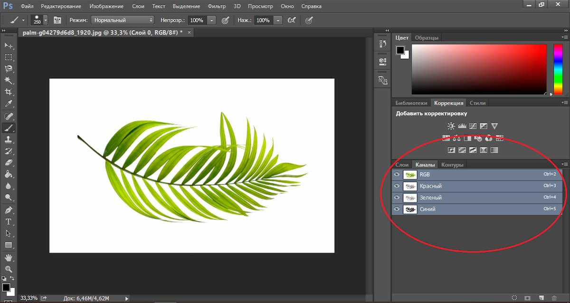Open the Режим blend mode dropdown
Screen dimensions: 570x303
pos(123,20)
